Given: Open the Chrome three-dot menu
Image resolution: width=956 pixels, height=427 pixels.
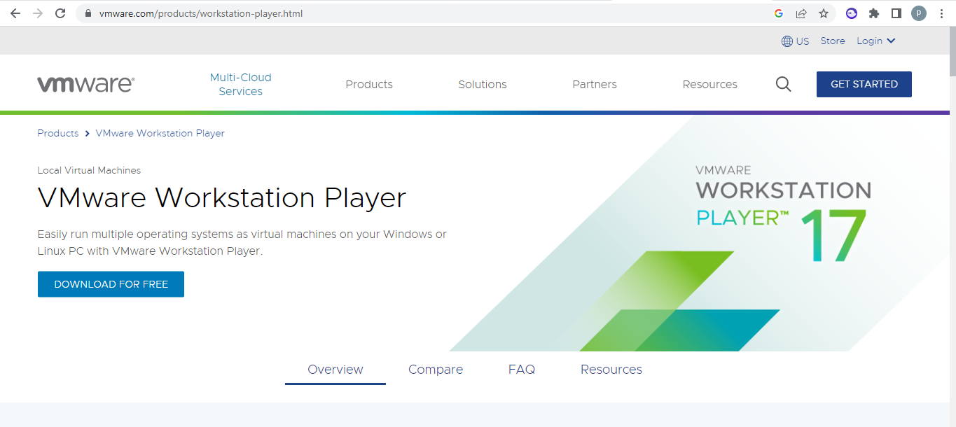Looking at the screenshot, I should coord(941,13).
